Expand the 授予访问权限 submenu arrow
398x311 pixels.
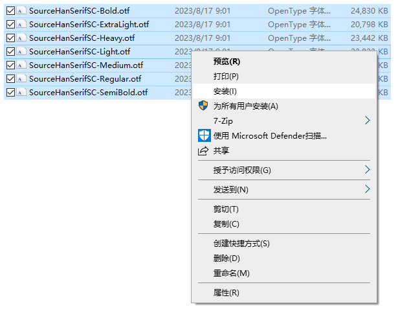pos(367,170)
